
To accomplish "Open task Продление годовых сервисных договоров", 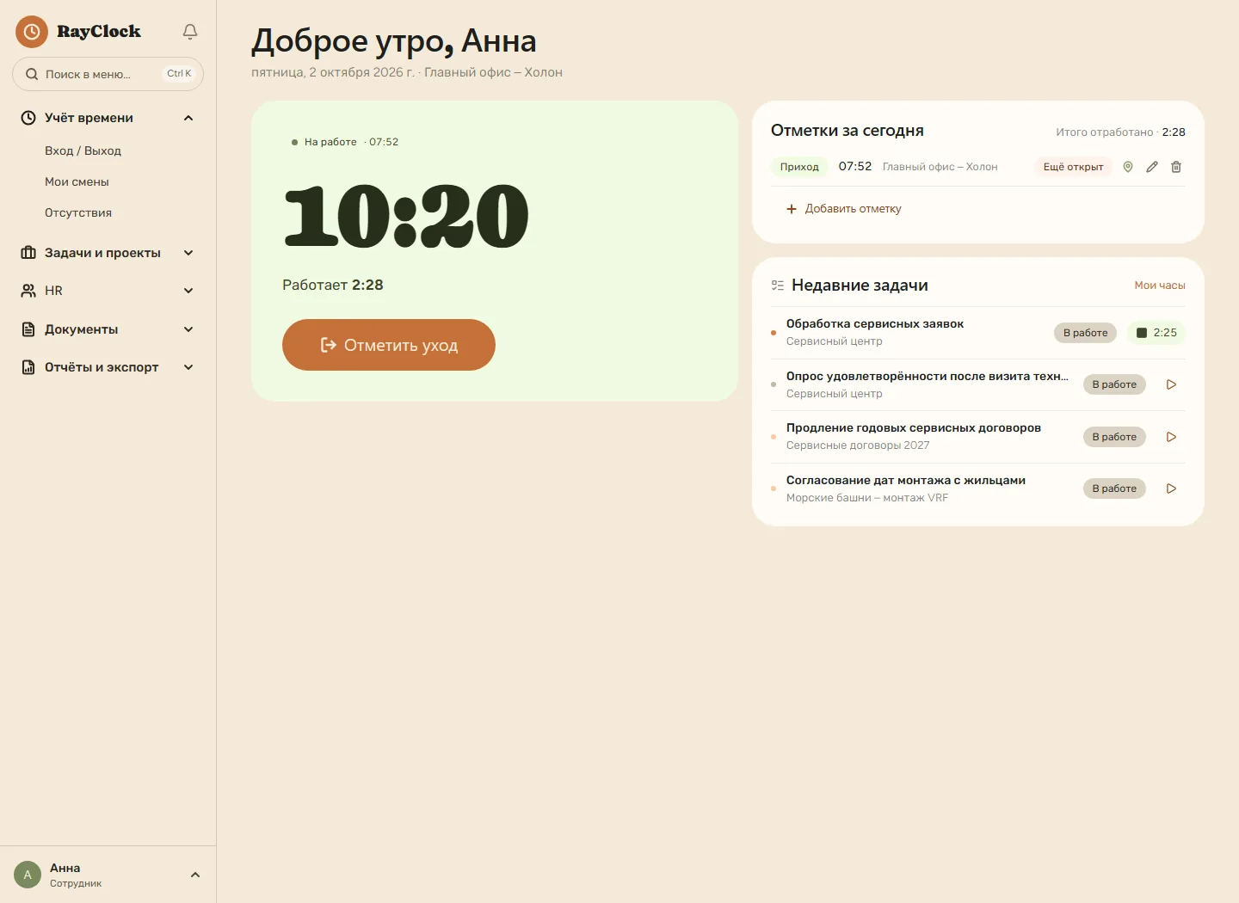I will [914, 428].
